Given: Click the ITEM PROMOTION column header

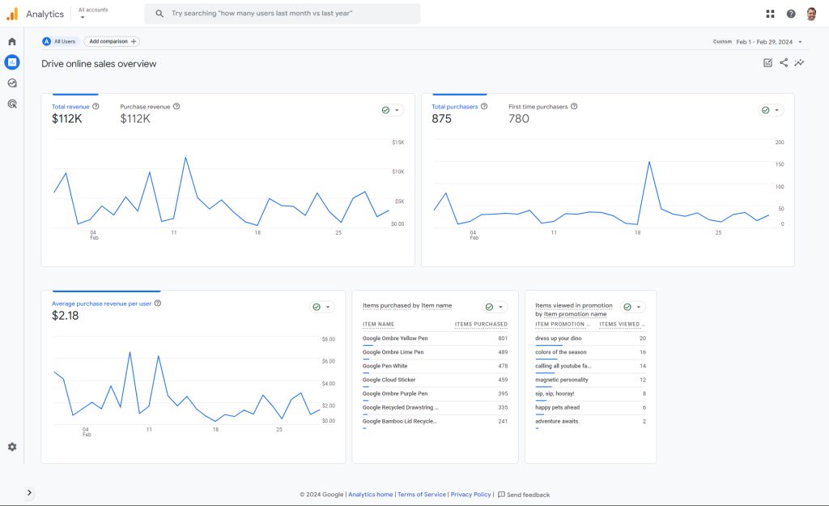Looking at the screenshot, I should pos(562,324).
